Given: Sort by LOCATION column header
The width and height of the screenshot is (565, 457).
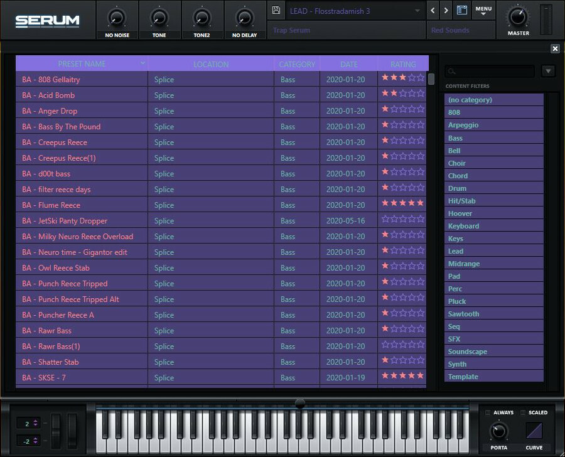Looking at the screenshot, I should 211,64.
